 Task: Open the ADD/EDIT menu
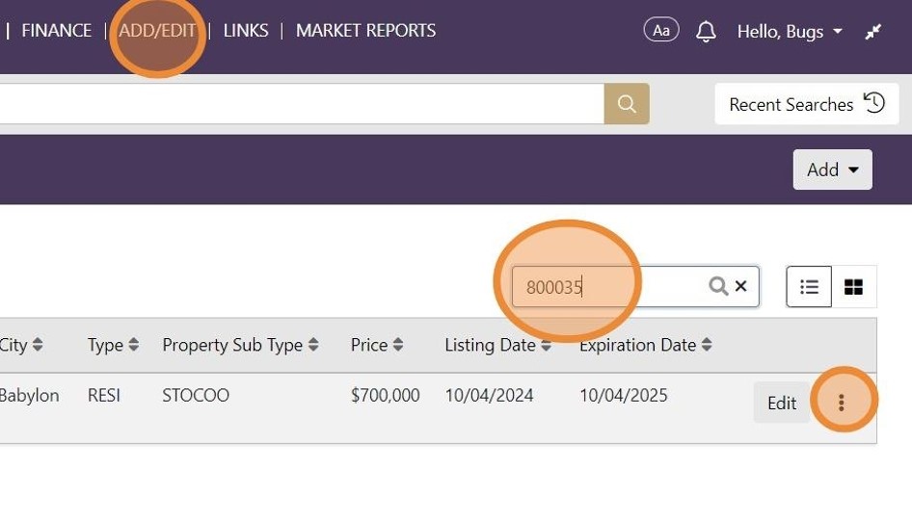(157, 31)
